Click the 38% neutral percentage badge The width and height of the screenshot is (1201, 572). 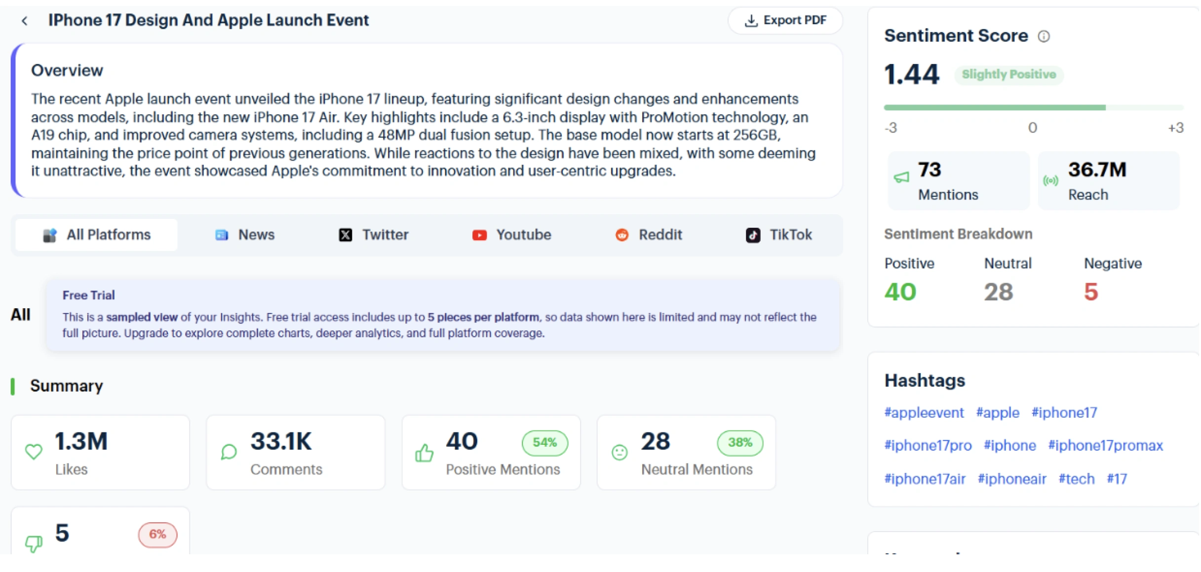(740, 443)
